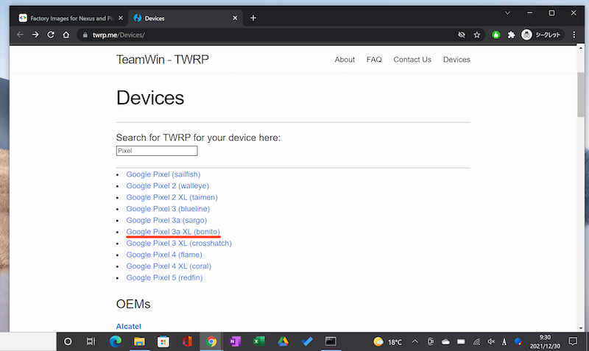Open the Google Pixel 5 (redfin) link

click(164, 277)
